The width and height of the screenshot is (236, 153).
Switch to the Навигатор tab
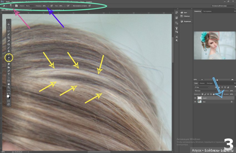pyautogui.click(x=197, y=11)
